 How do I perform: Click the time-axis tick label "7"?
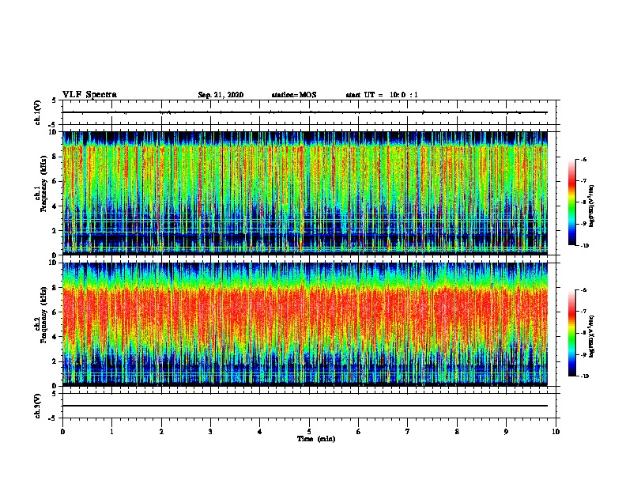pos(408,432)
